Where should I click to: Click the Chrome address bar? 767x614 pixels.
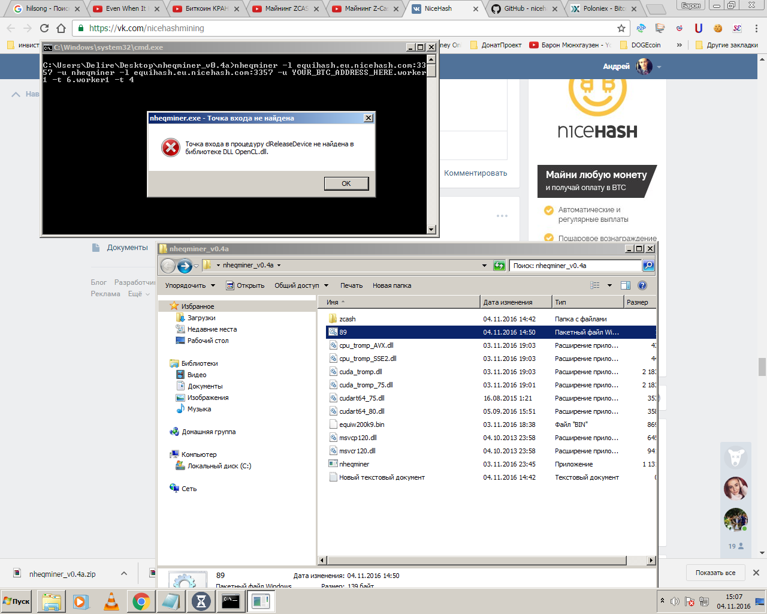pos(351,28)
